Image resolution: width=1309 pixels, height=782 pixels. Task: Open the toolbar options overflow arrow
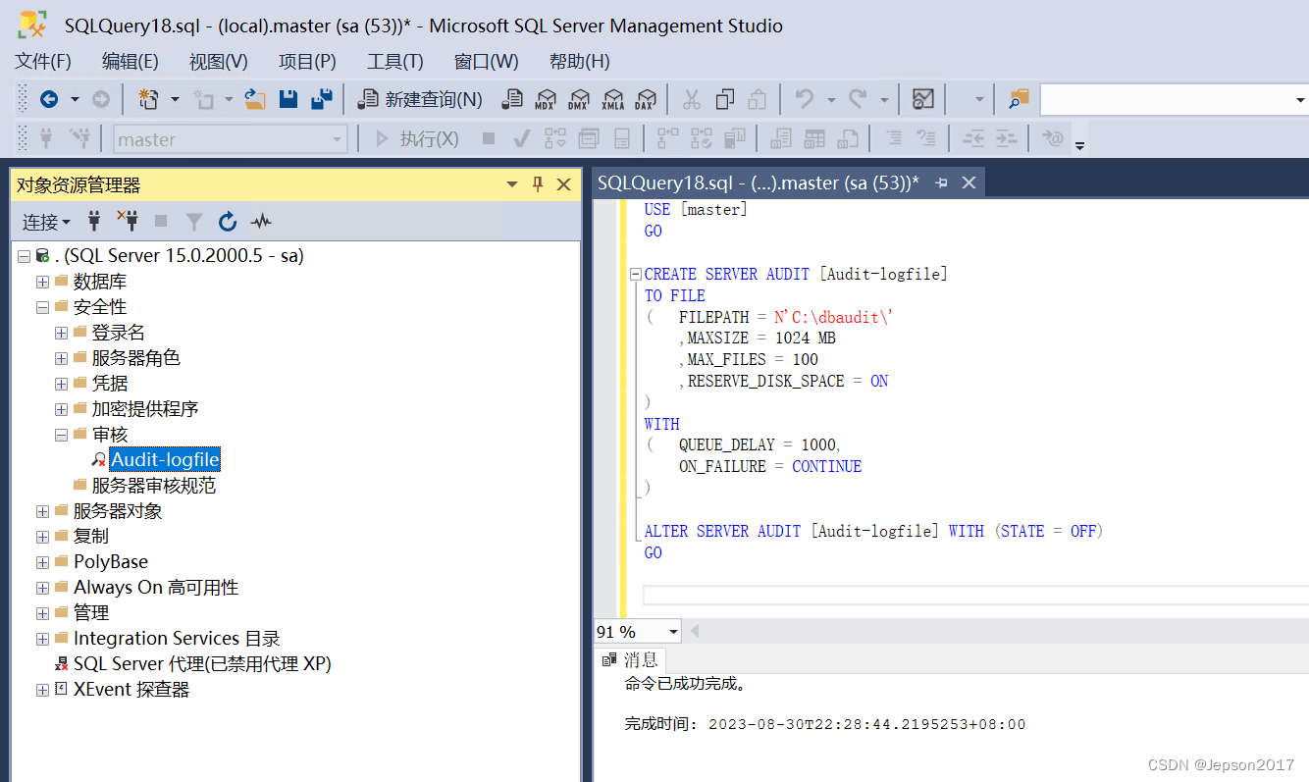pos(1080,146)
